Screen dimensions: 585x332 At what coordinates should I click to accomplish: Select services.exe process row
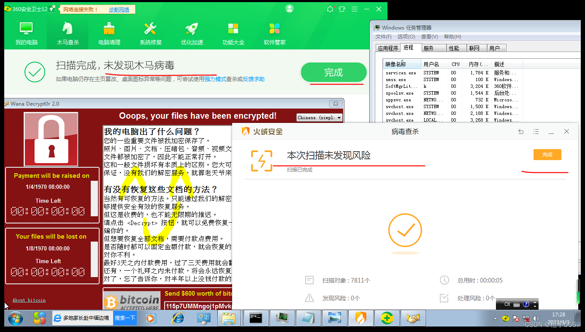[x=453, y=73]
